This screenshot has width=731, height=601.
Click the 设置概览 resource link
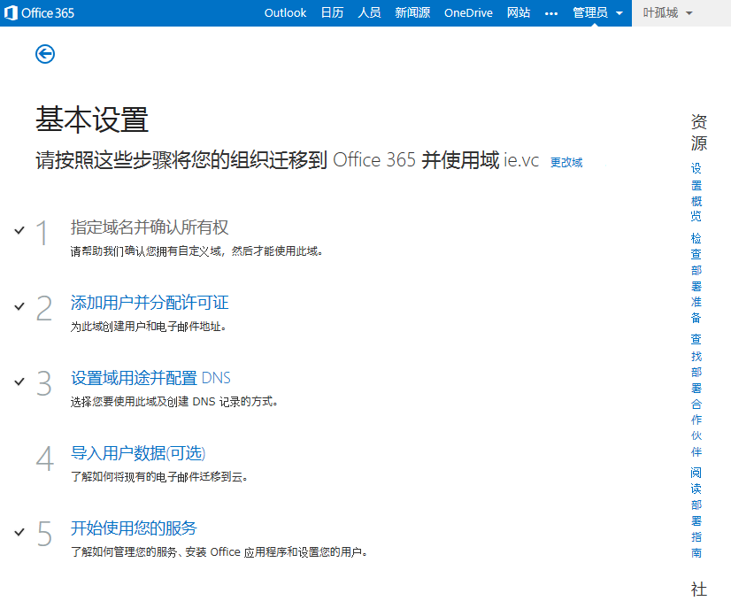click(x=696, y=191)
